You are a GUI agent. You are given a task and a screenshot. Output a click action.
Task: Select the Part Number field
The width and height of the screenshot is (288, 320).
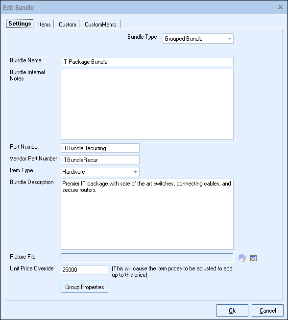coord(100,148)
